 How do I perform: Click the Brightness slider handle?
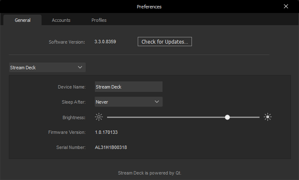227,117
